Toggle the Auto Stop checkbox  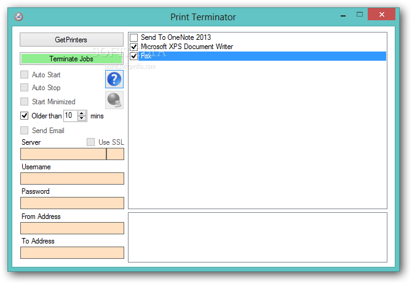[x=25, y=87]
